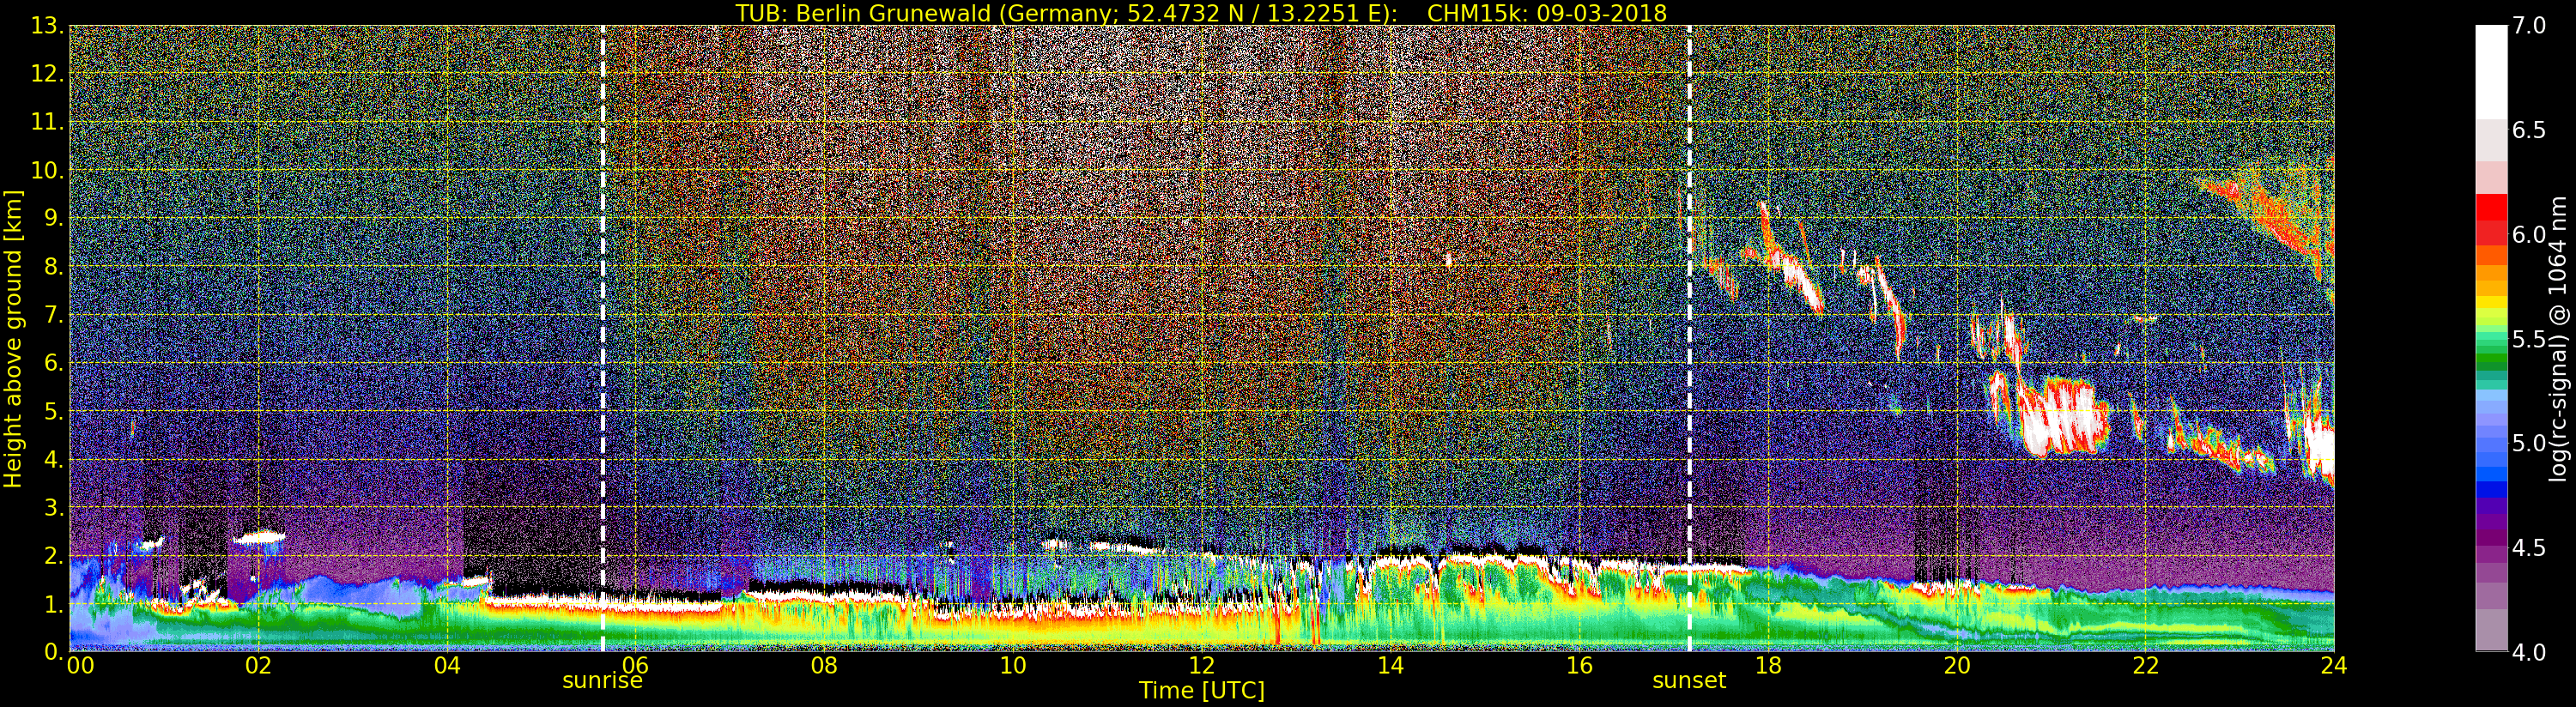The width and height of the screenshot is (2576, 707).
Task: Click the 13 tick on height axis
Action: [x=46, y=26]
